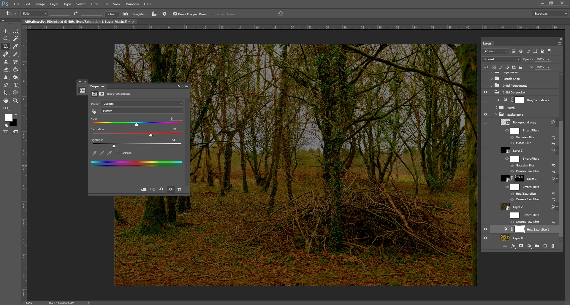Select the Hand tool in toolbar
The height and width of the screenshot is (305, 570).
click(6, 101)
